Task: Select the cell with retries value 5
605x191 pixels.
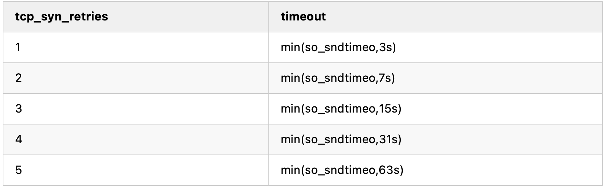Action: (136, 170)
